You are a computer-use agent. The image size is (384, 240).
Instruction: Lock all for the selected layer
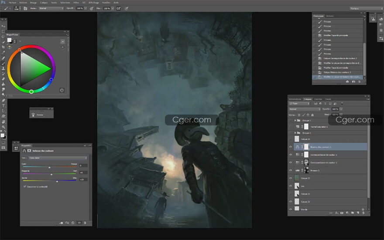312,115
